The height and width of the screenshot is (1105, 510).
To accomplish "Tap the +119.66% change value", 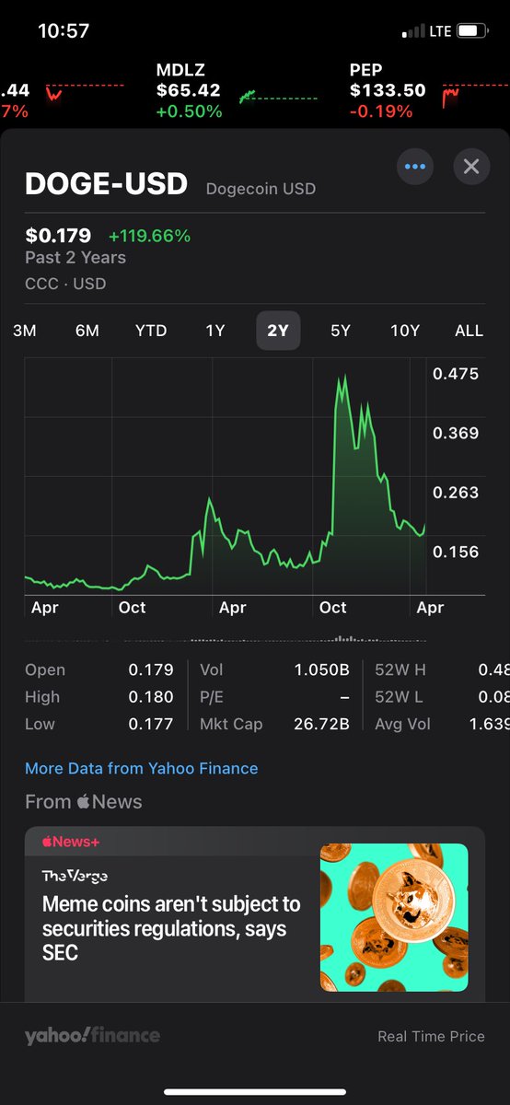I will point(149,236).
